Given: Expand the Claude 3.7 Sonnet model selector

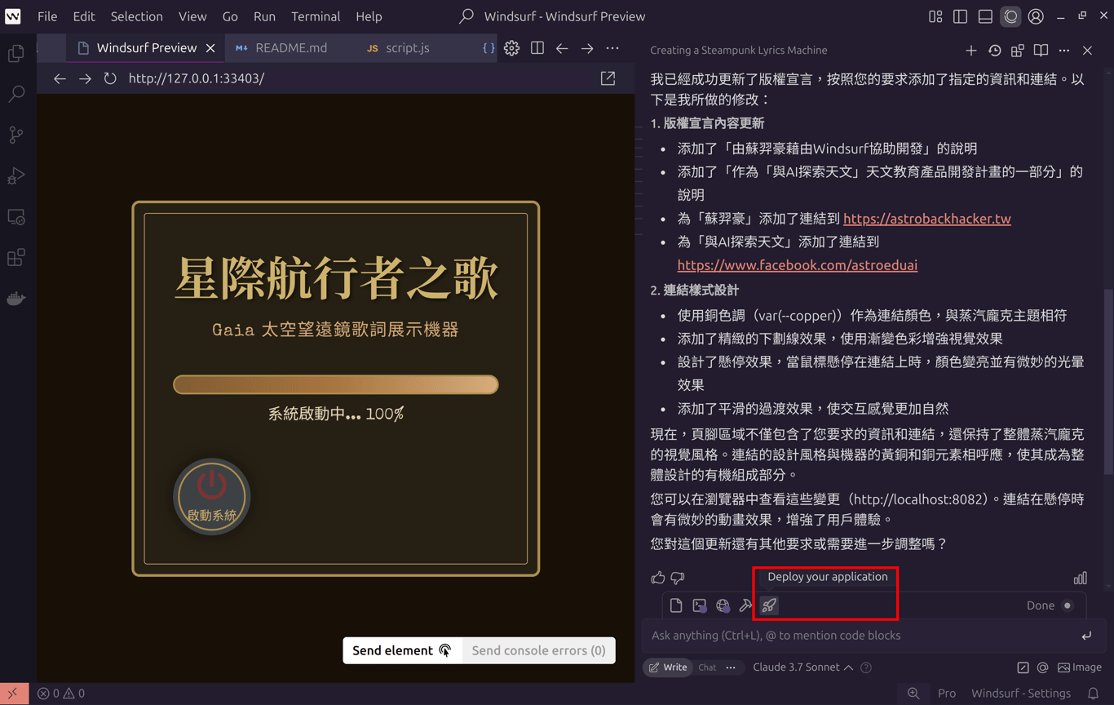Looking at the screenshot, I should [803, 667].
